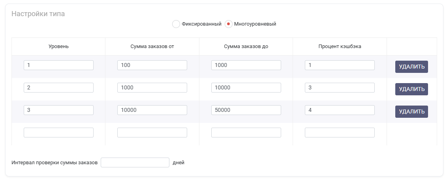447x180 pixels.
Task: Select Процент кэшбэка field with 1
Action: tap(340, 65)
